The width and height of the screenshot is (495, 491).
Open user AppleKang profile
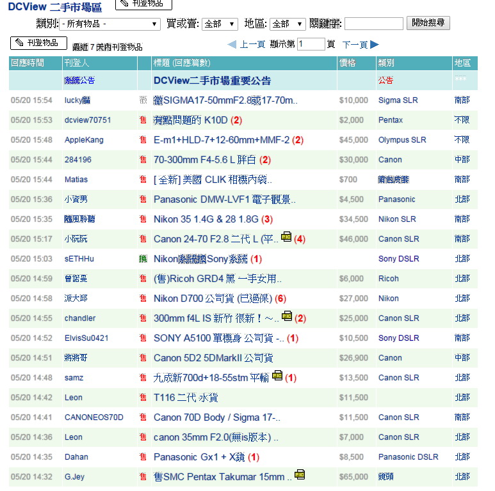(84, 140)
